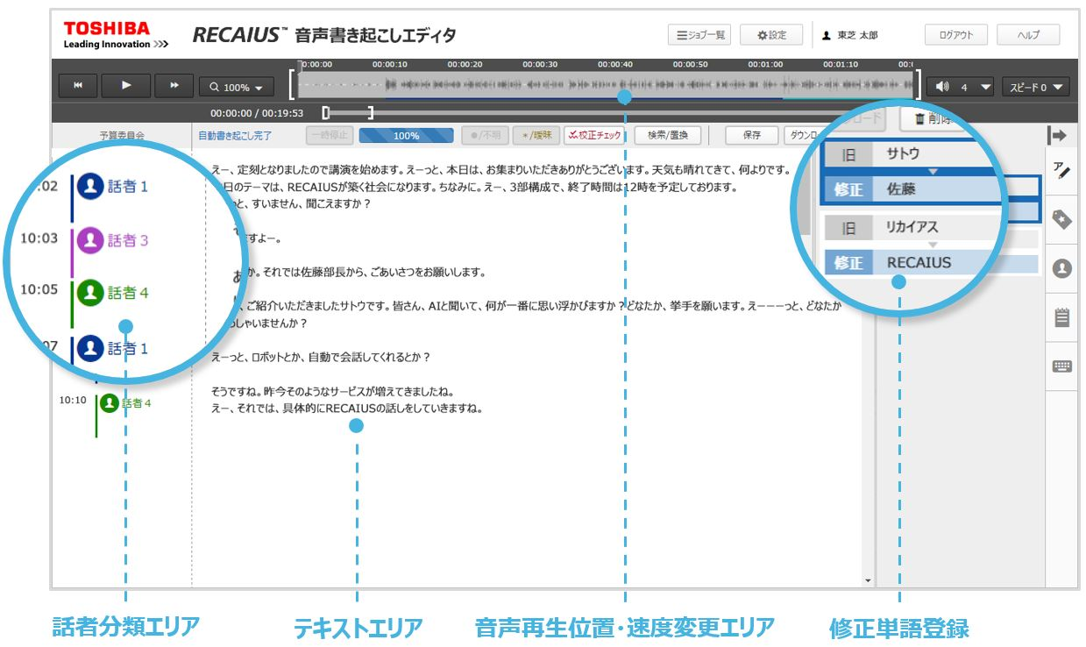Click the text area scrollbar down arrow

click(868, 580)
